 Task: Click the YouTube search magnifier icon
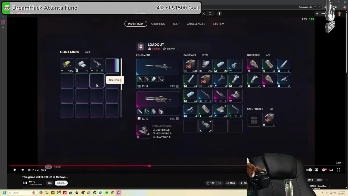pyautogui.click(x=210, y=14)
